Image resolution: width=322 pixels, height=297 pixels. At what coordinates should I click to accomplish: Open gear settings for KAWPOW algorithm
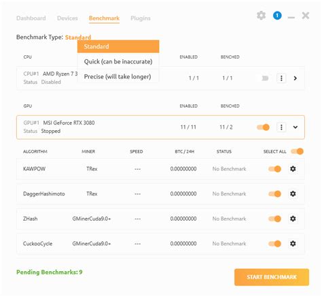(293, 169)
